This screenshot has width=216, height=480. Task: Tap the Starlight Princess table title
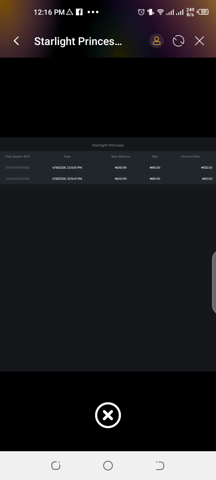click(108, 145)
